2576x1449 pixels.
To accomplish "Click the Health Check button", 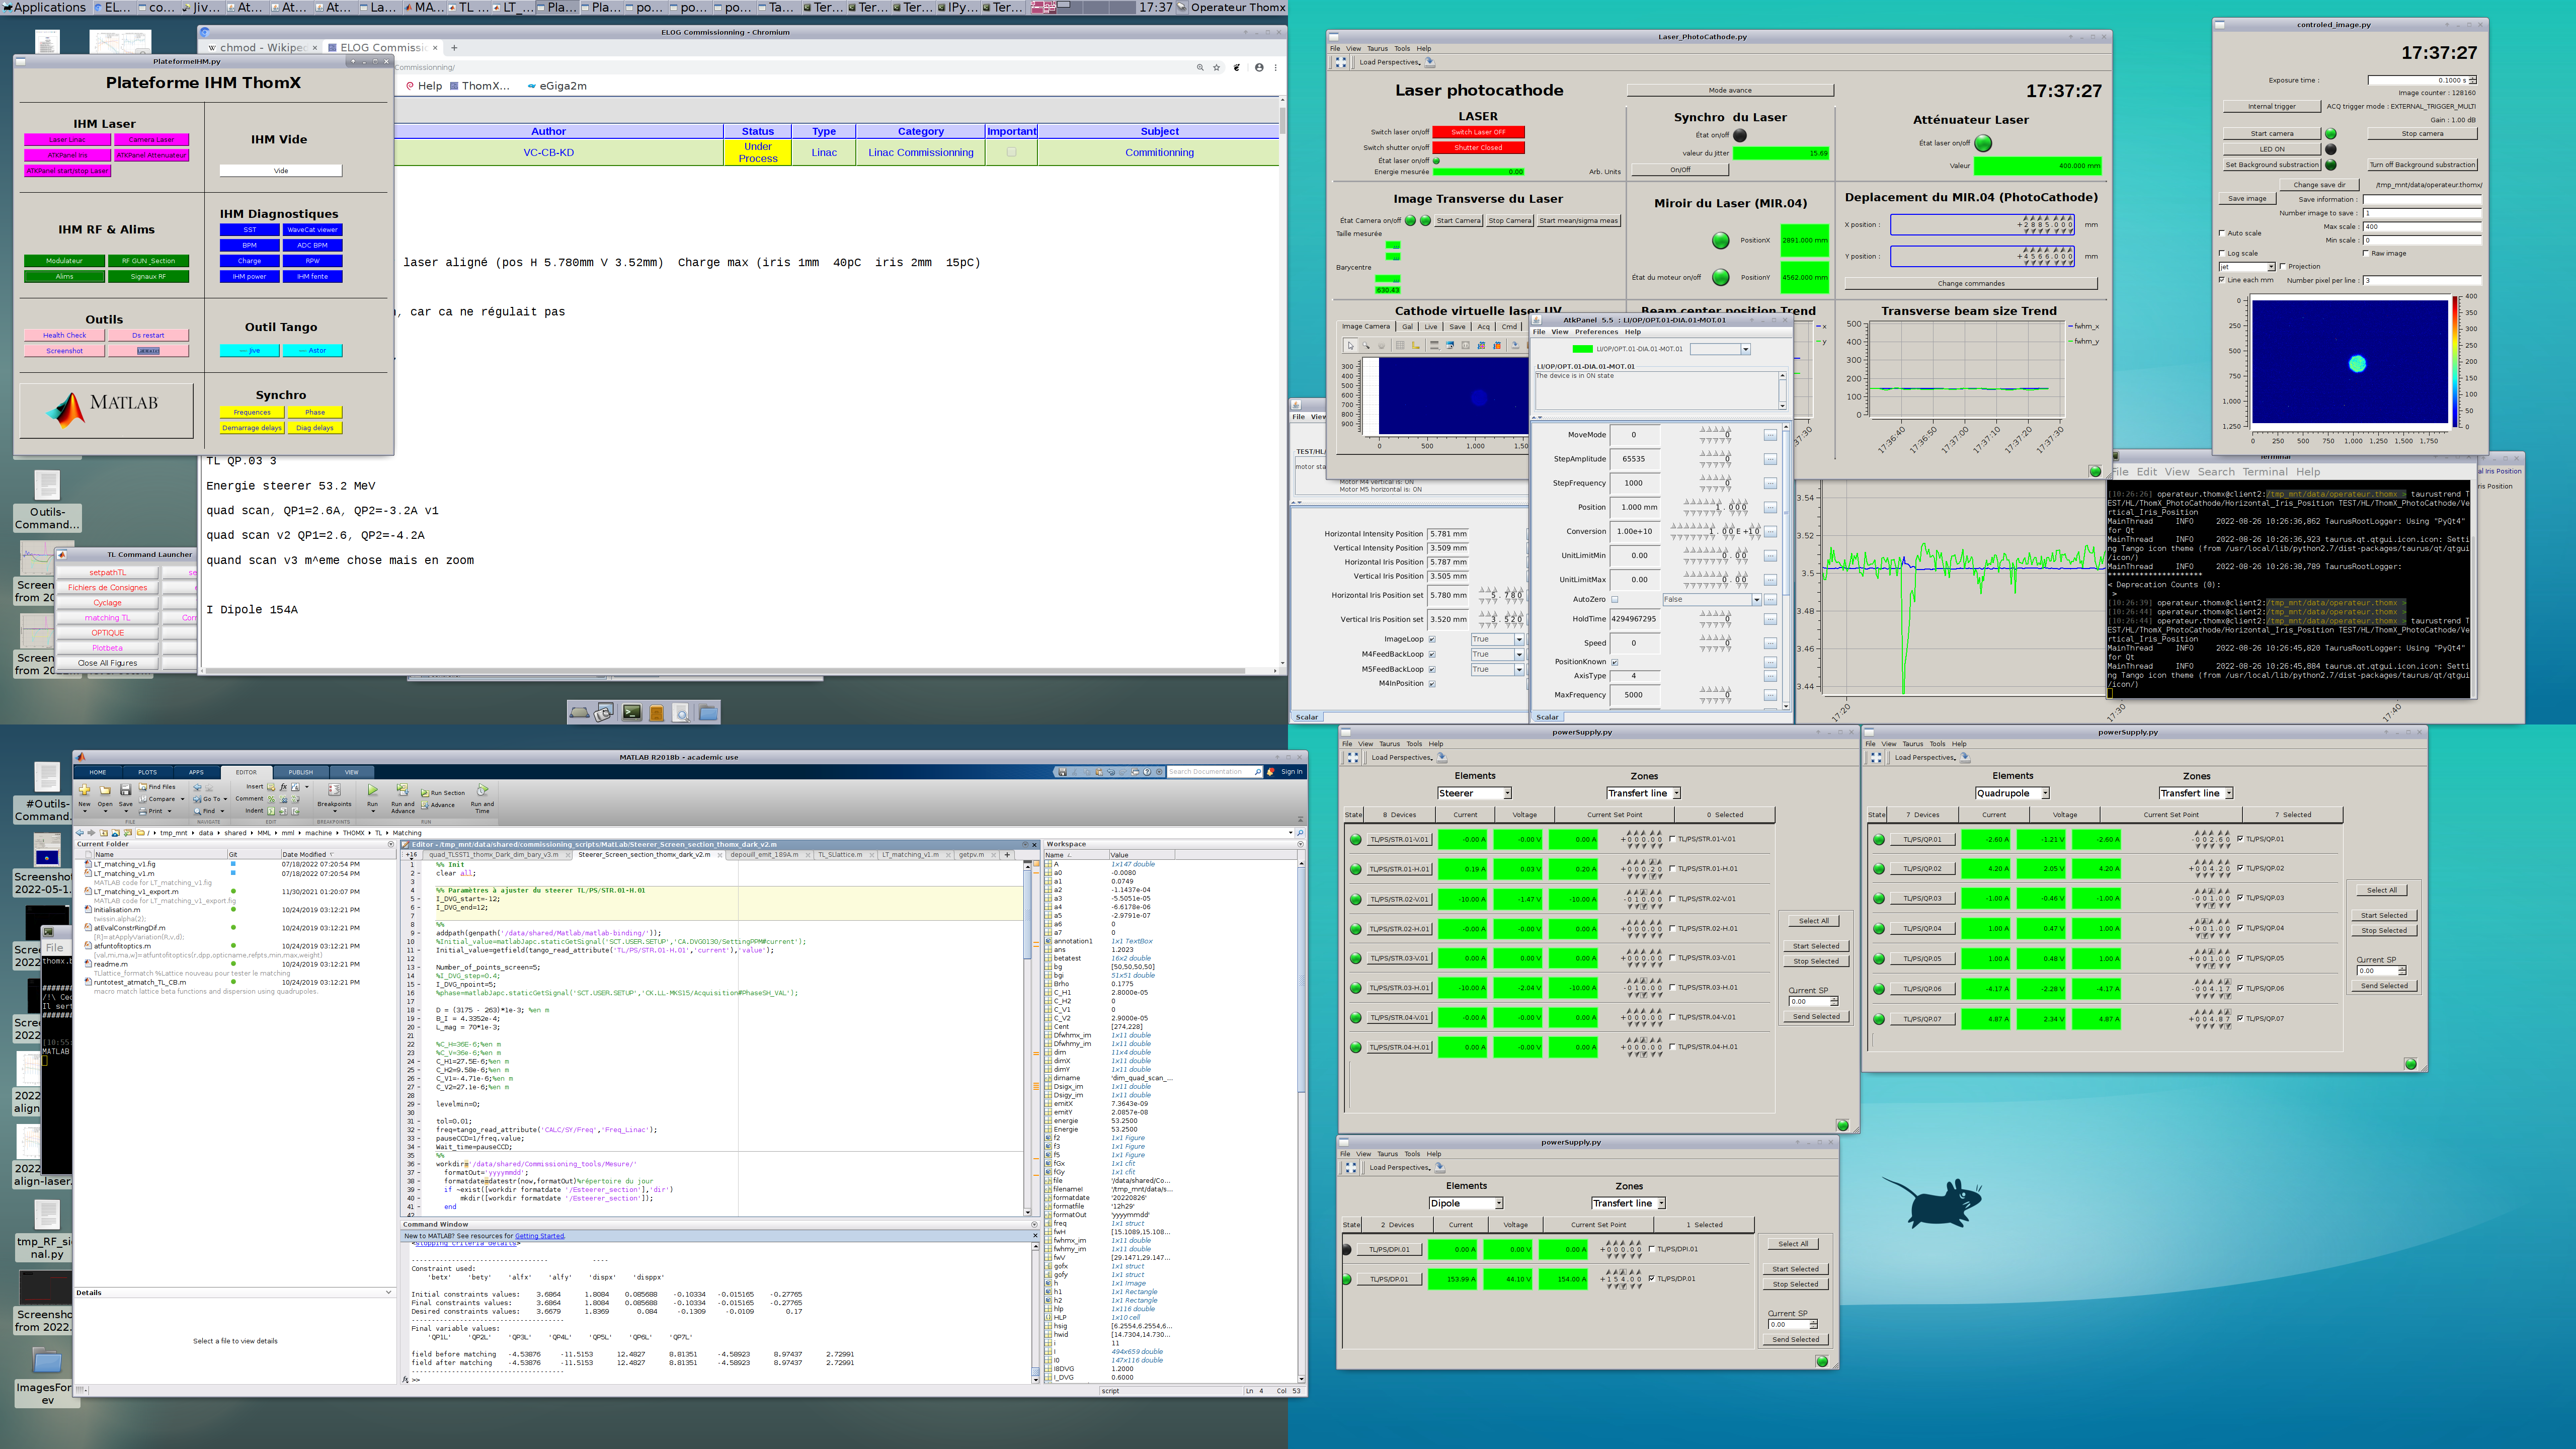I will tap(64, 336).
